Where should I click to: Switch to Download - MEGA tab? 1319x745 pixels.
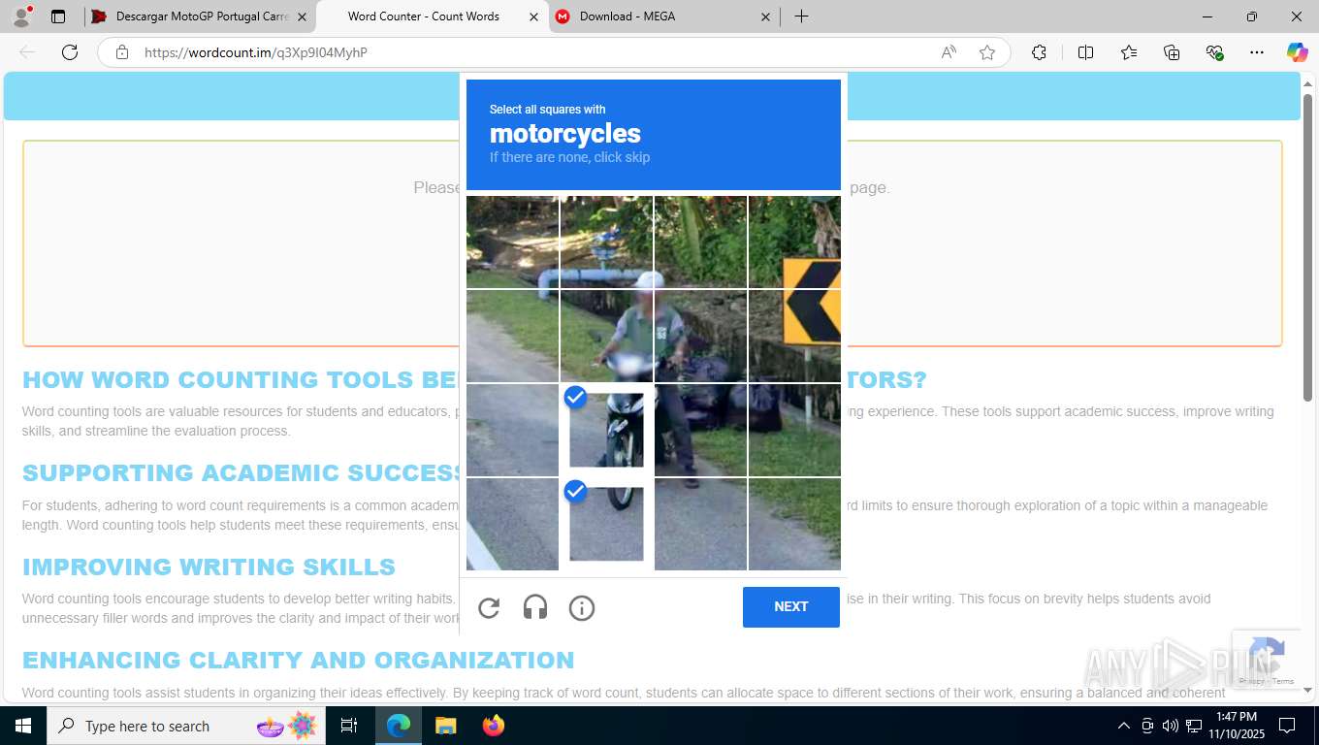(663, 16)
